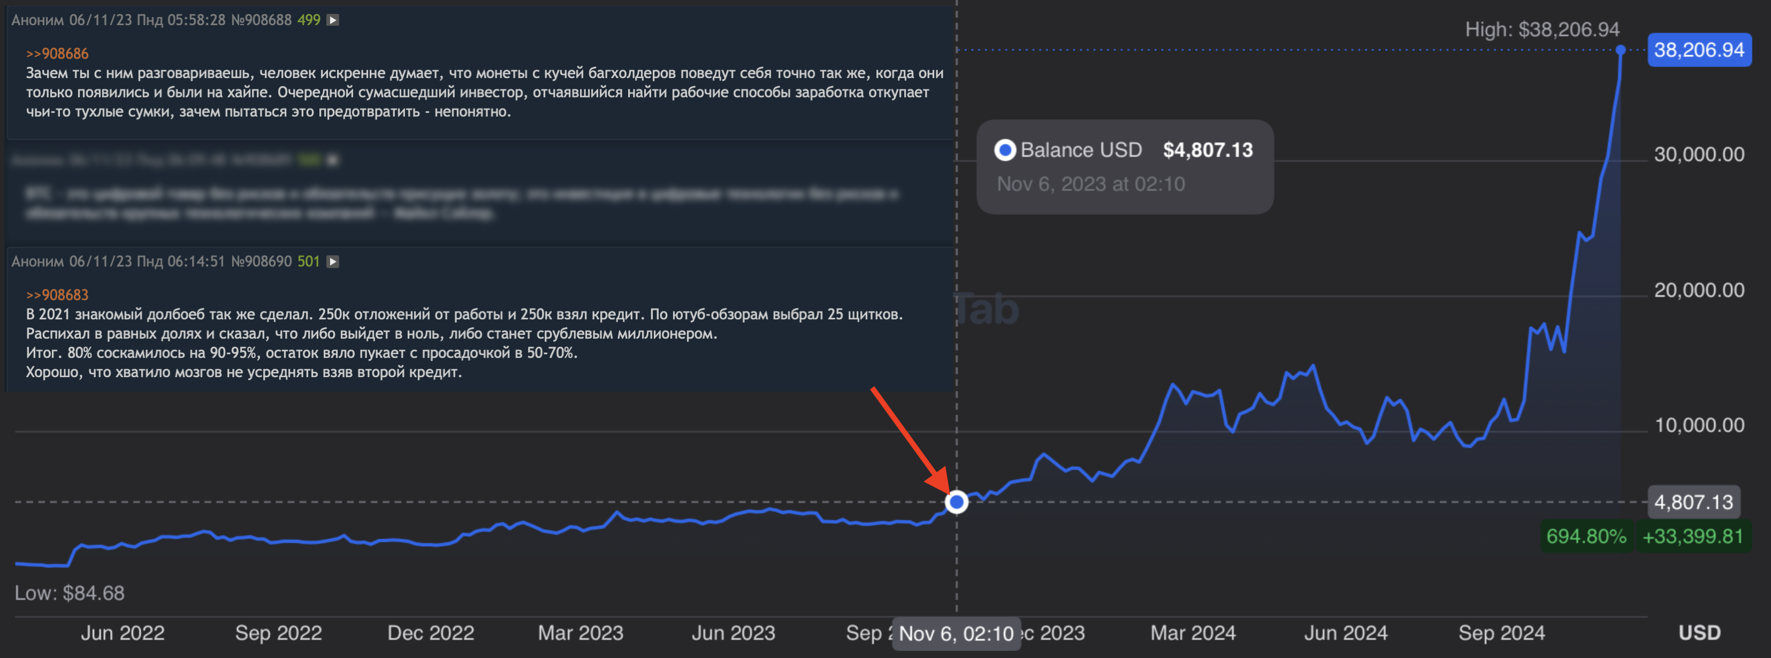Click the arrow icon beside post 499
1771x658 pixels.
click(333, 20)
